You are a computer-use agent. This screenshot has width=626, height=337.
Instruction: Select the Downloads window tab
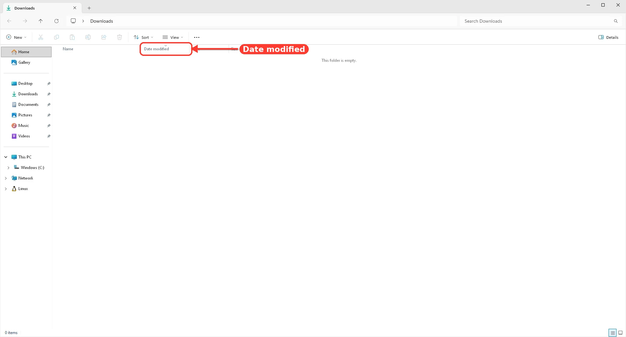coord(42,8)
